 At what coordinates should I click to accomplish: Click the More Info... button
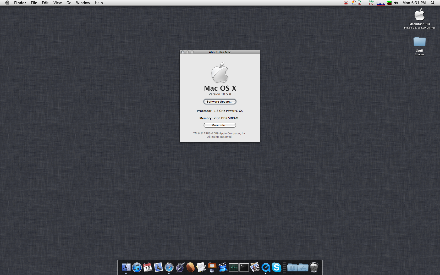[x=220, y=125]
